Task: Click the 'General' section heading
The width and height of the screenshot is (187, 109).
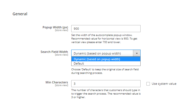Action: click(20, 14)
